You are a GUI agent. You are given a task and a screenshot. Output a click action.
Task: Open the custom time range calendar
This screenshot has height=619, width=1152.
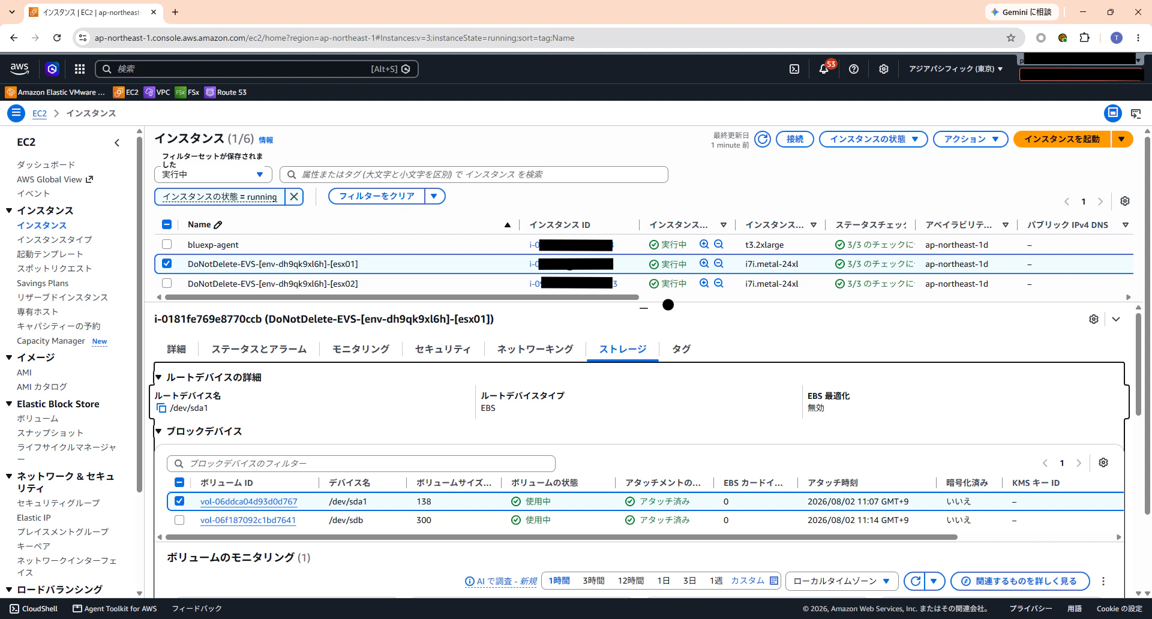754,581
